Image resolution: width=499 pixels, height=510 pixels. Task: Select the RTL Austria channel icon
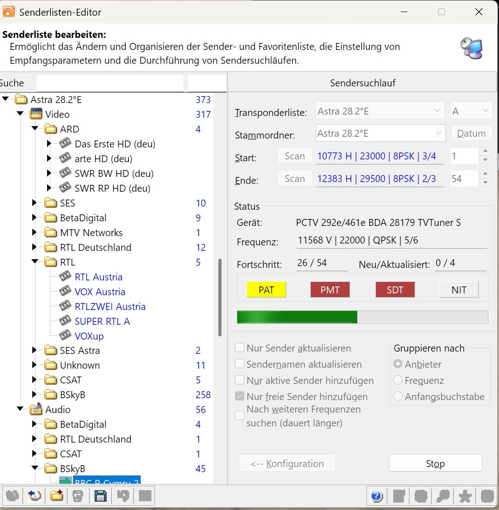pos(66,277)
